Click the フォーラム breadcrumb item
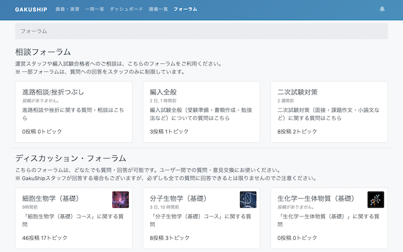The height and width of the screenshot is (252, 403). click(33, 31)
